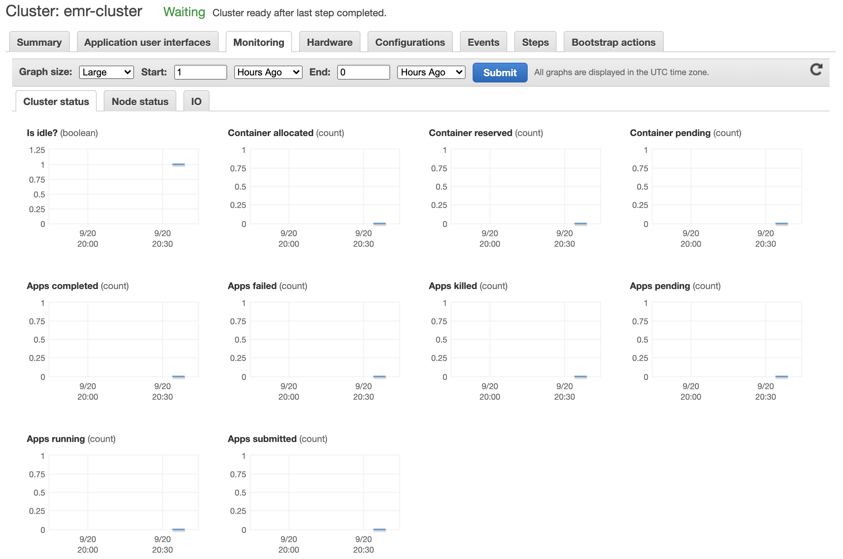Select the Cluster status sub-tab
Screen dimensions: 843x559
56,102
